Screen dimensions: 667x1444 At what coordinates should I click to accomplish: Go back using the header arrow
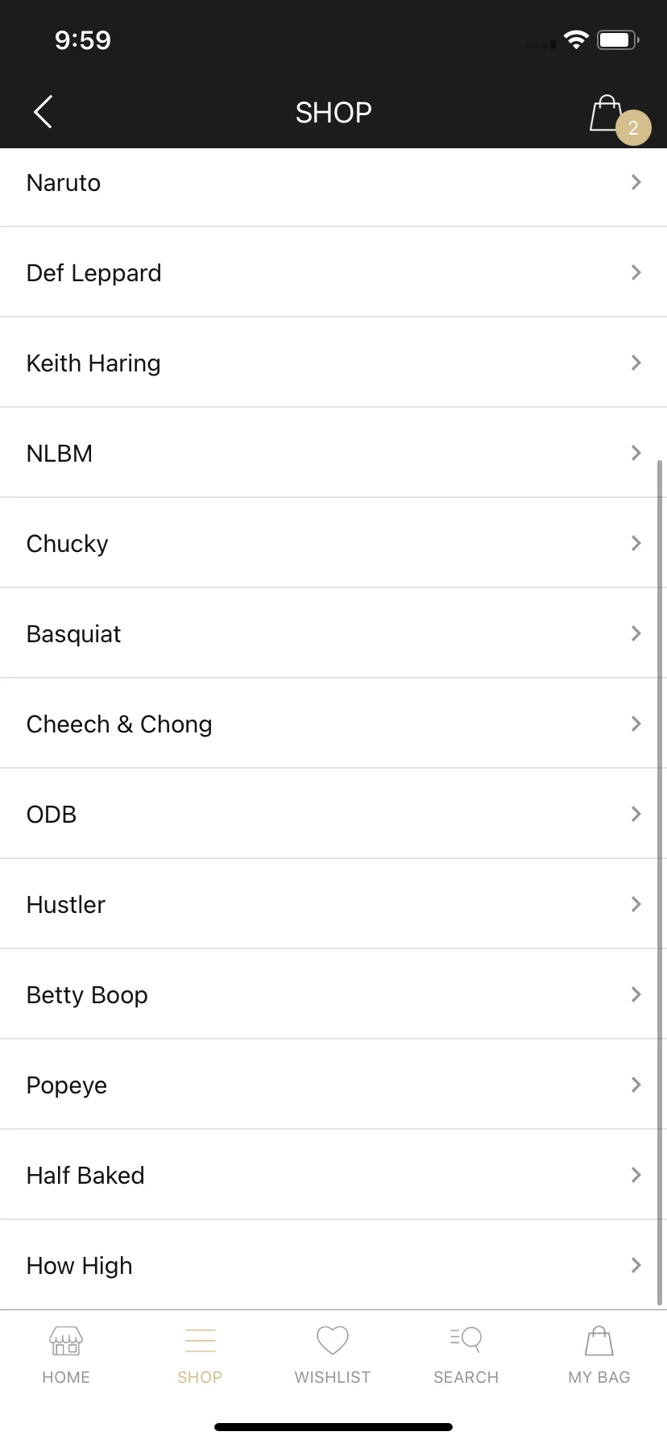pyautogui.click(x=43, y=112)
